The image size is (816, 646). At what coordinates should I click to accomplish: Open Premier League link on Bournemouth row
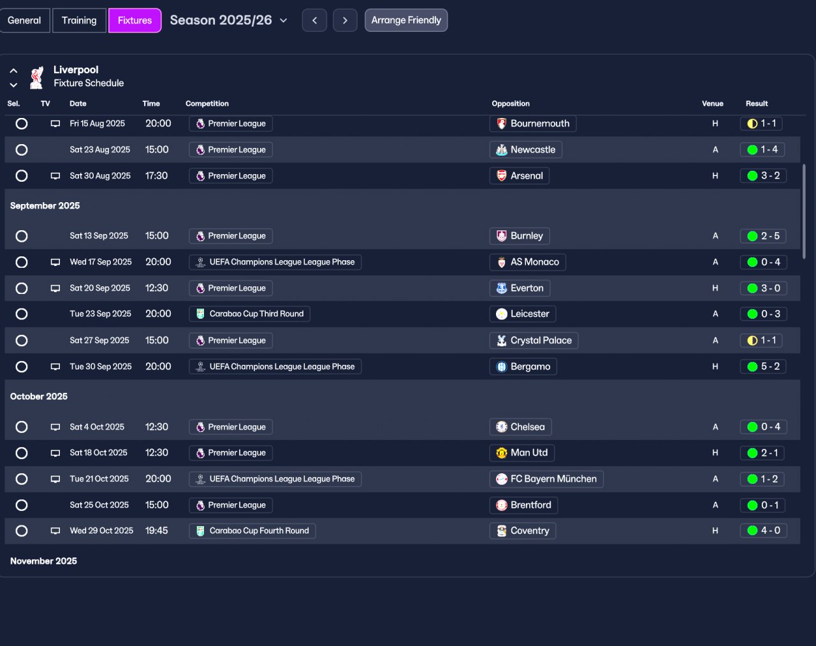pyautogui.click(x=231, y=124)
